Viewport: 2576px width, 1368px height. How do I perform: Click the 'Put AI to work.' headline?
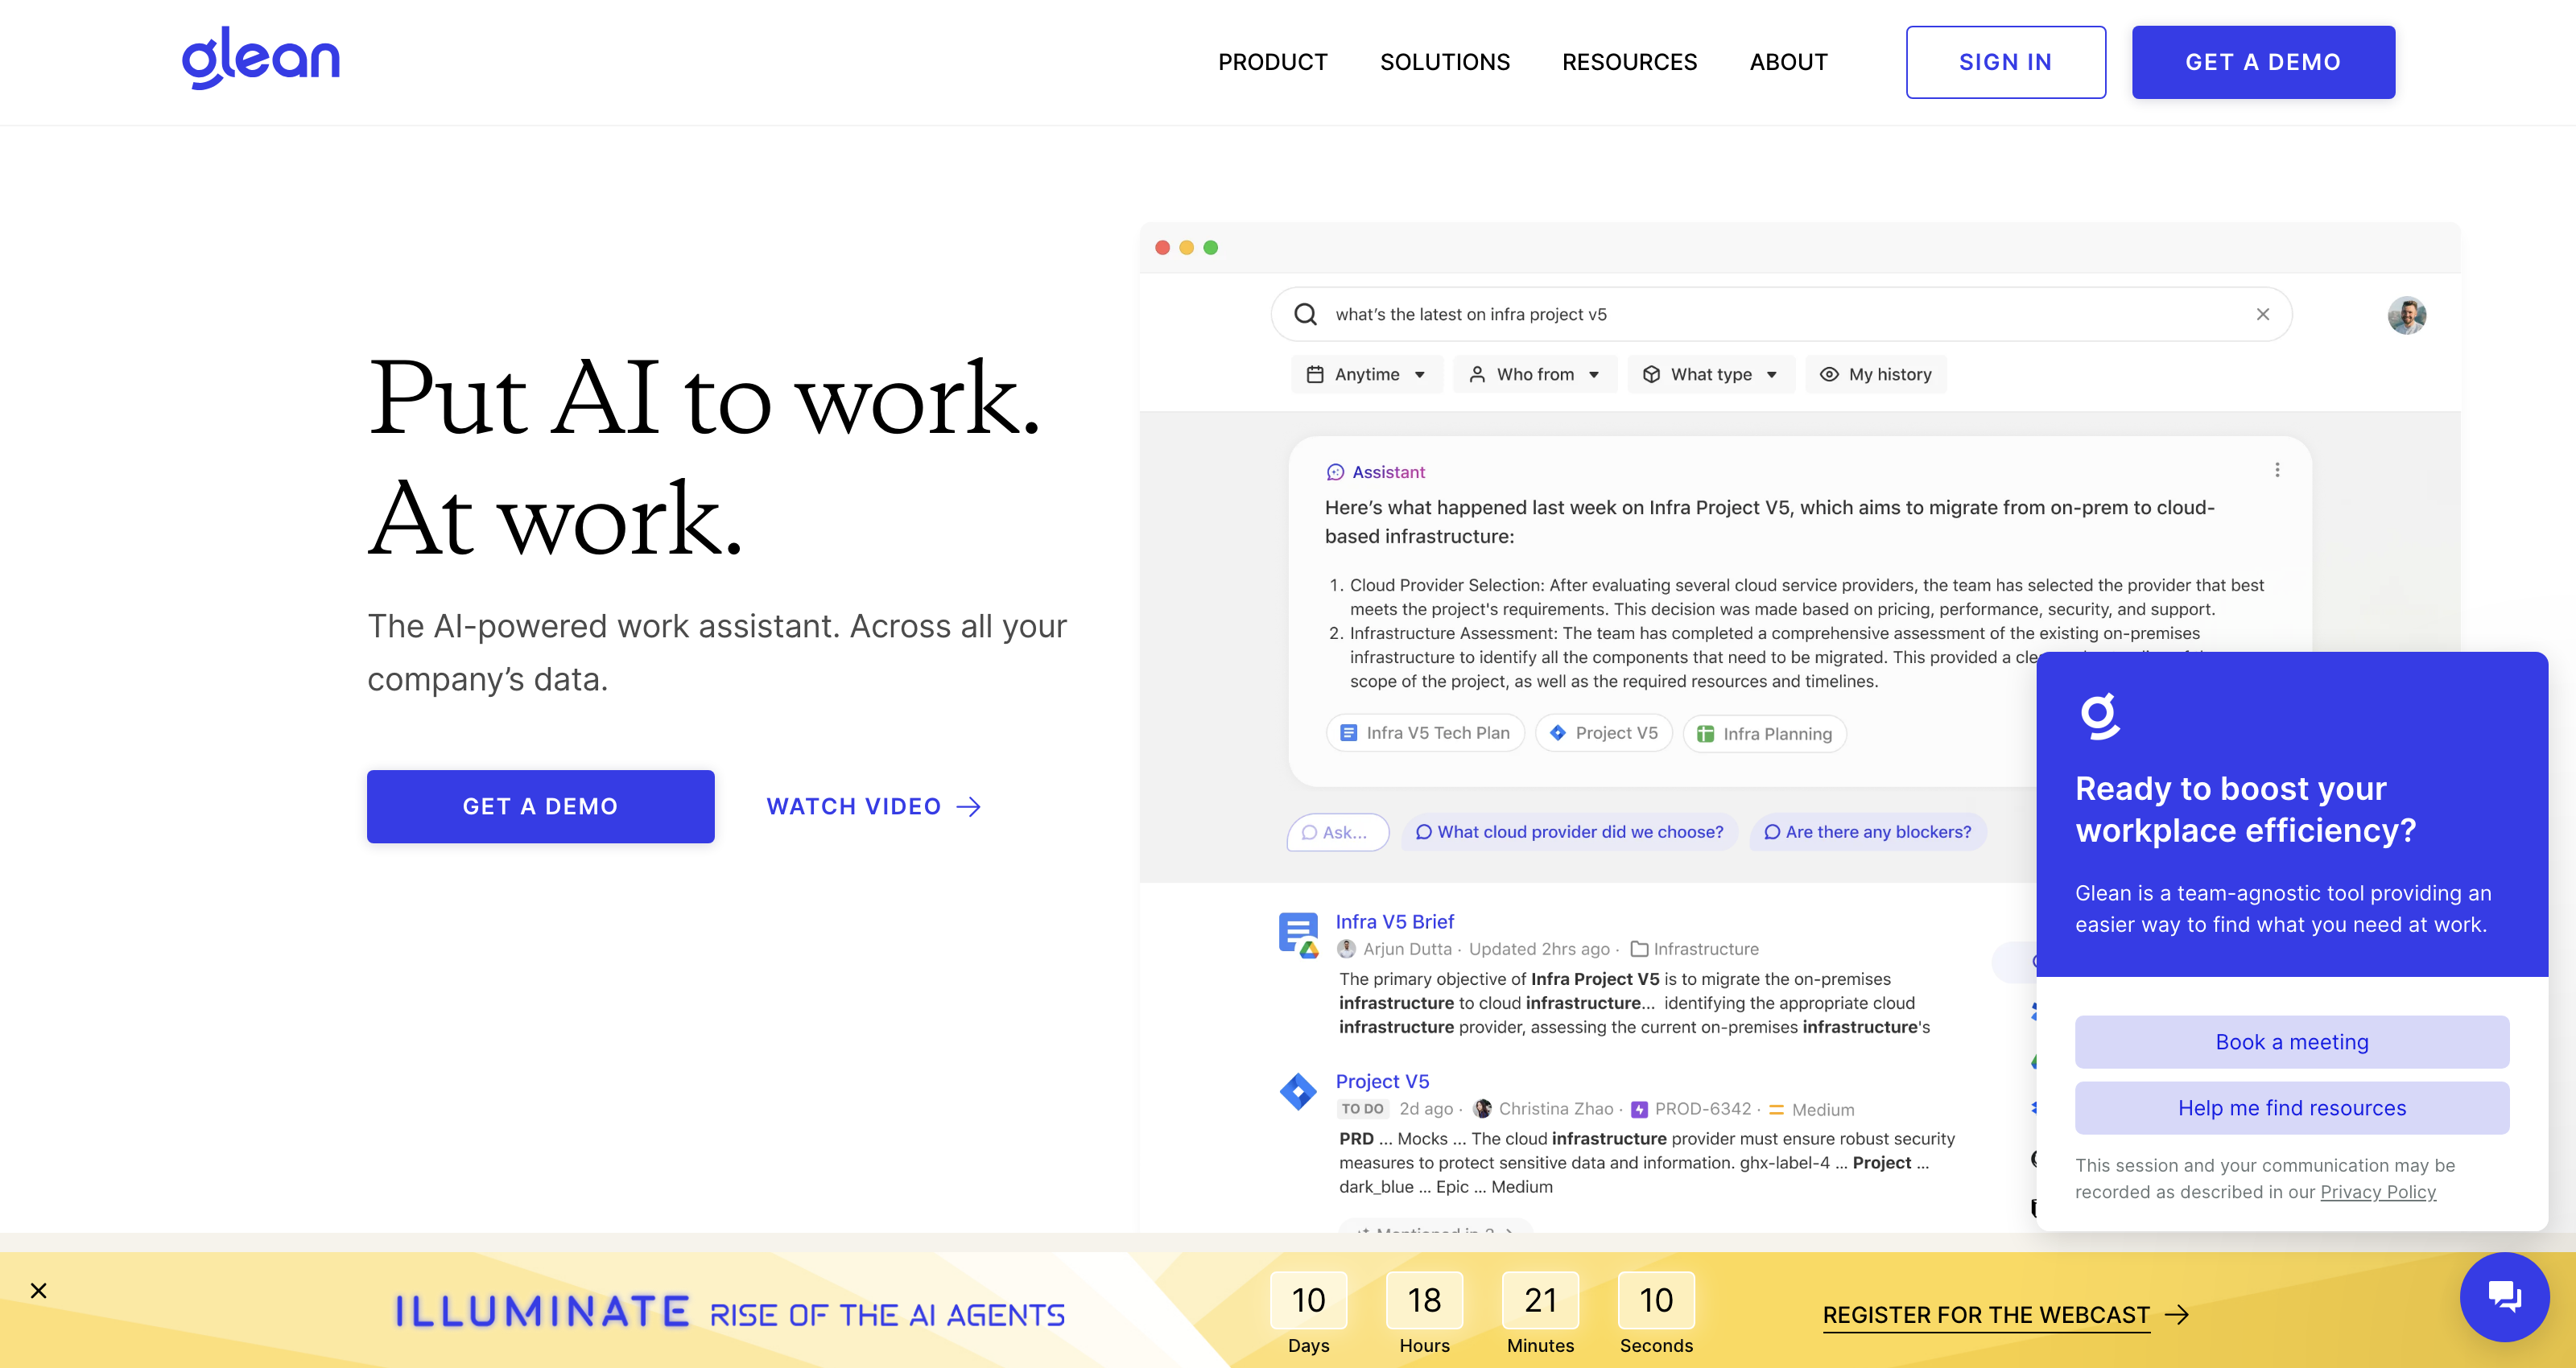(704, 398)
